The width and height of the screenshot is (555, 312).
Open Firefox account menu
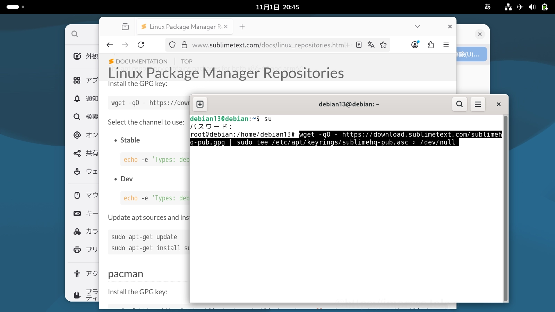point(415,45)
